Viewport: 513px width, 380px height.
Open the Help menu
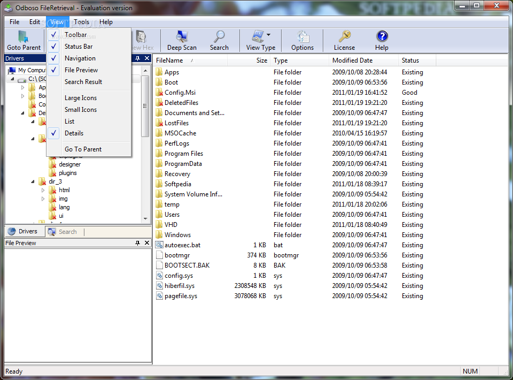pyautogui.click(x=106, y=22)
